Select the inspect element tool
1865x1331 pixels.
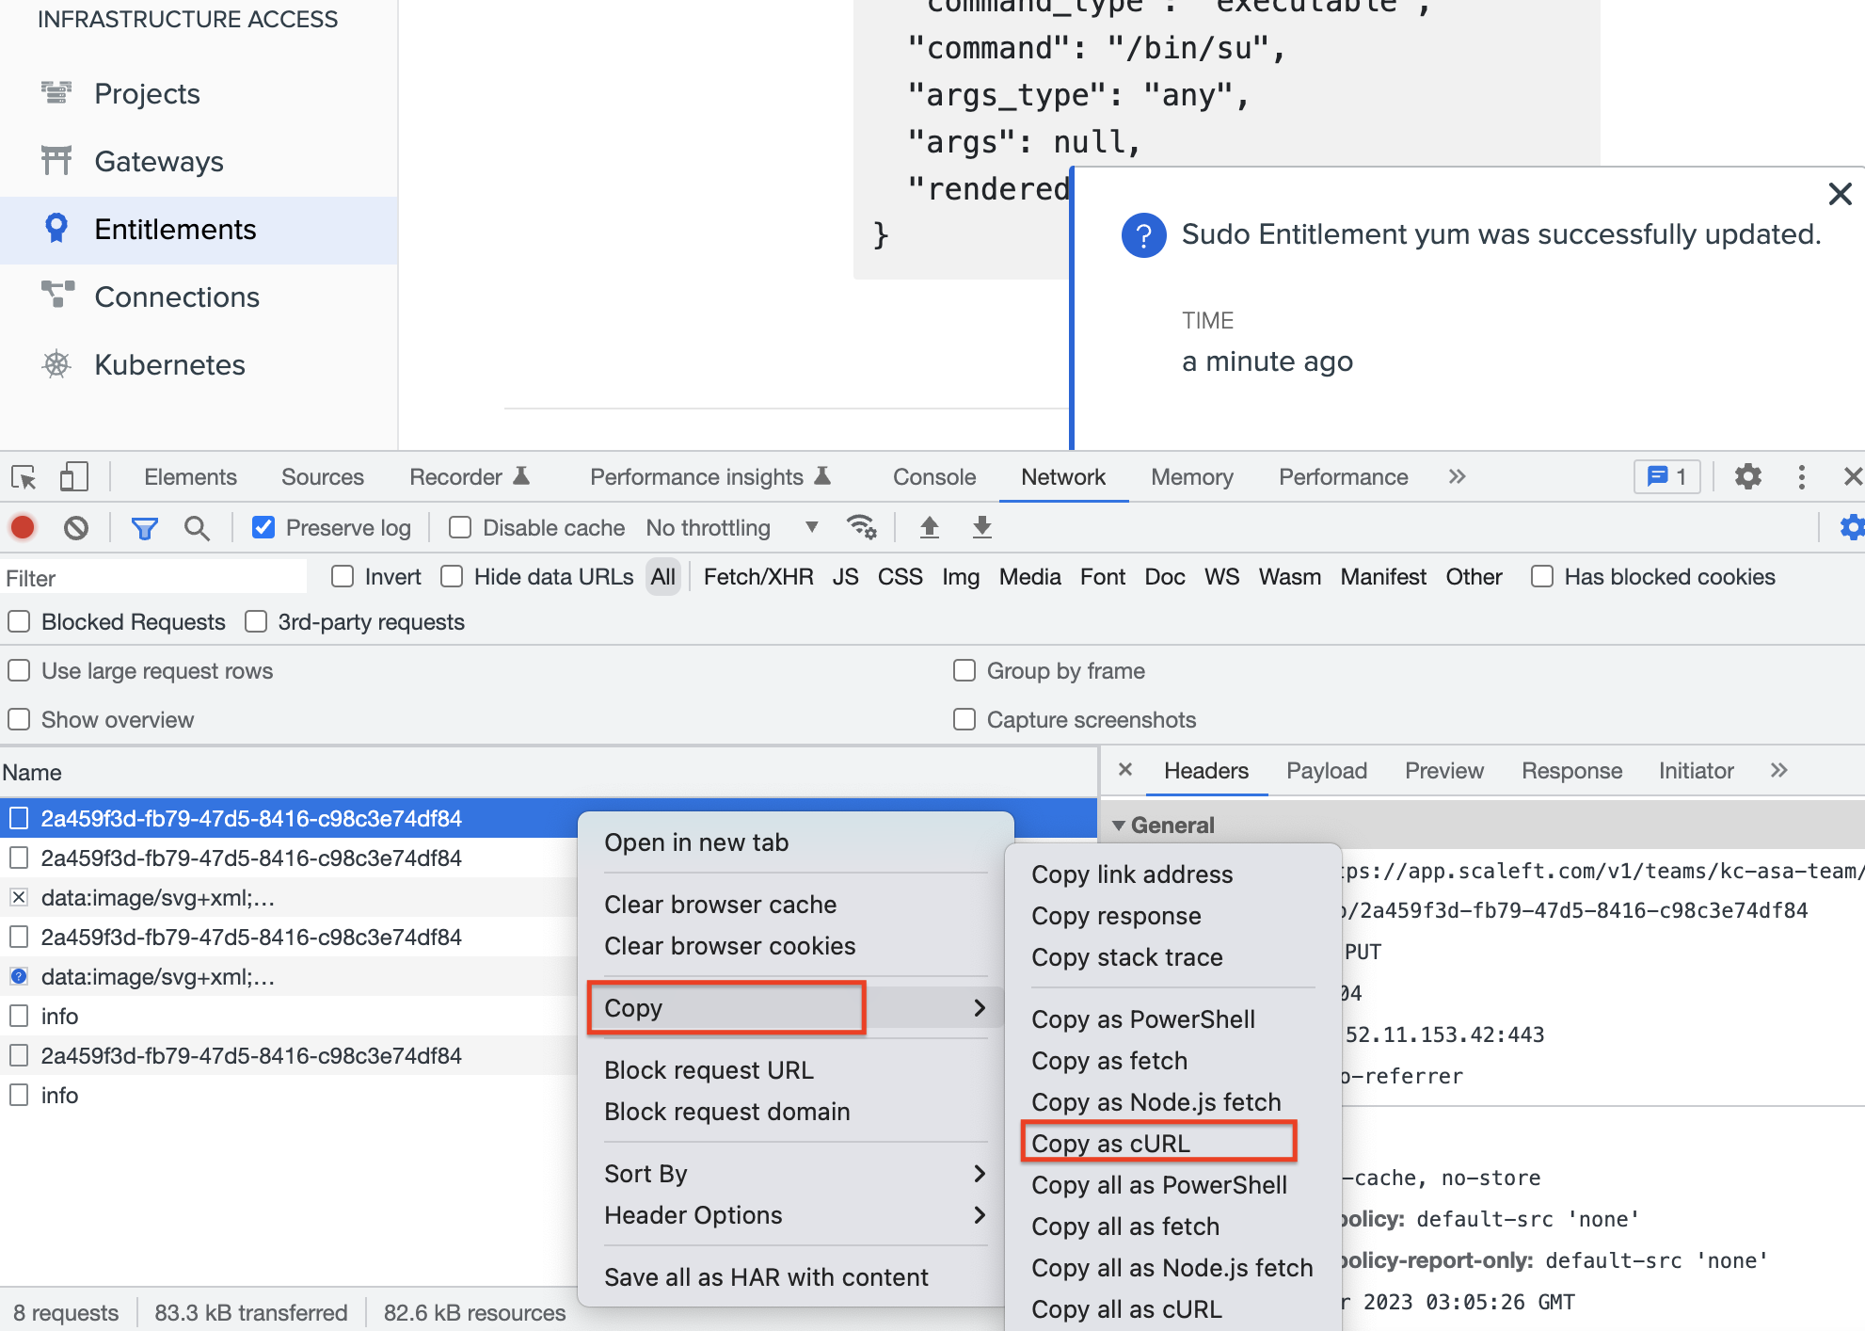pyautogui.click(x=22, y=476)
